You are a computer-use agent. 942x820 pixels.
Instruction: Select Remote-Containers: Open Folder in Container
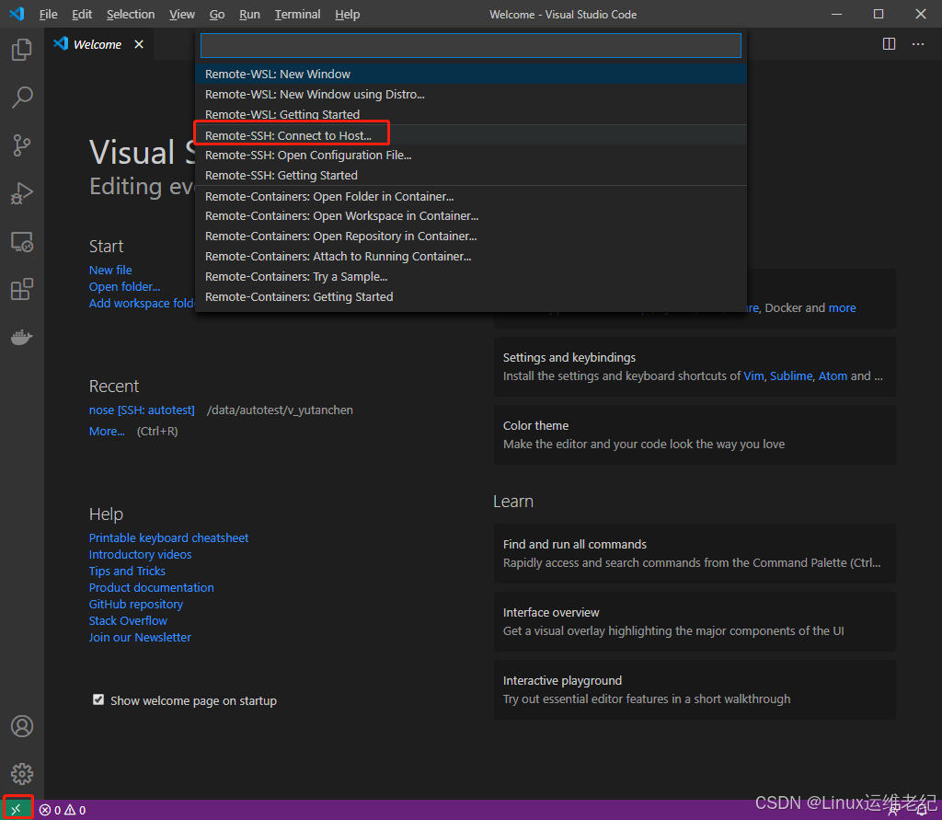[x=471, y=197]
